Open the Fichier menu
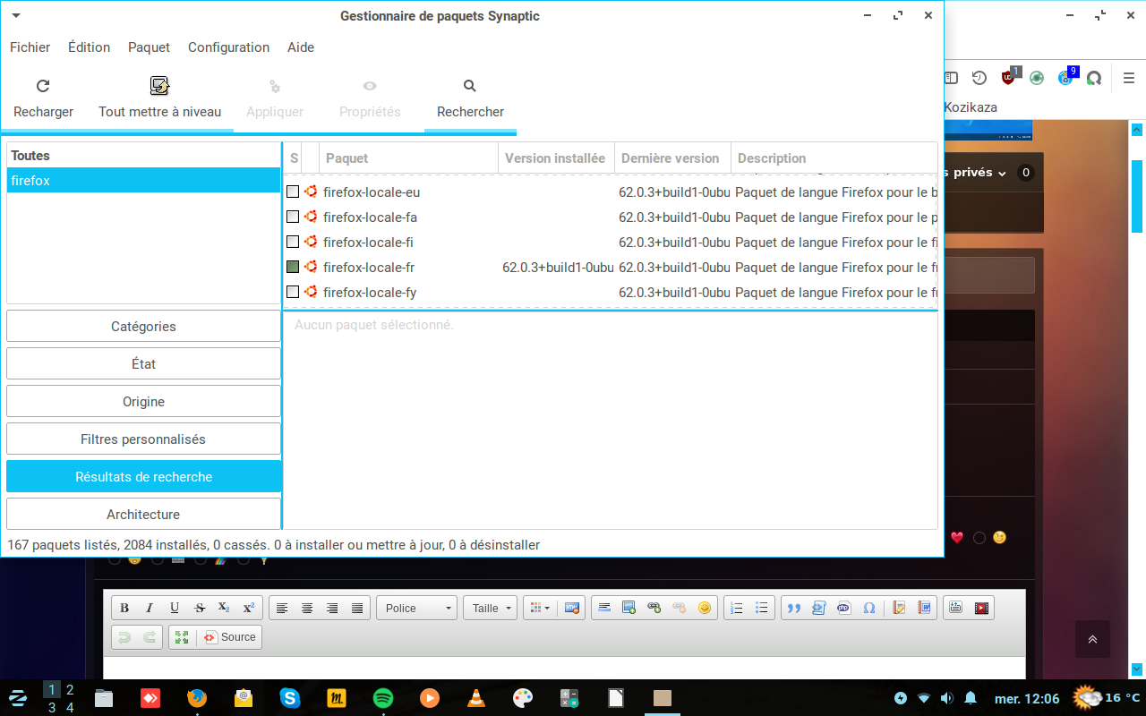The width and height of the screenshot is (1146, 716). (x=30, y=47)
